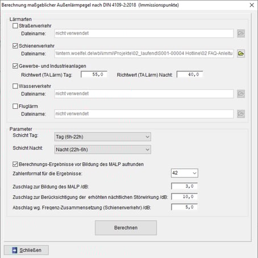Click the Berechnen button
Image resolution: width=258 pixels, height=258 pixels.
[126, 228]
